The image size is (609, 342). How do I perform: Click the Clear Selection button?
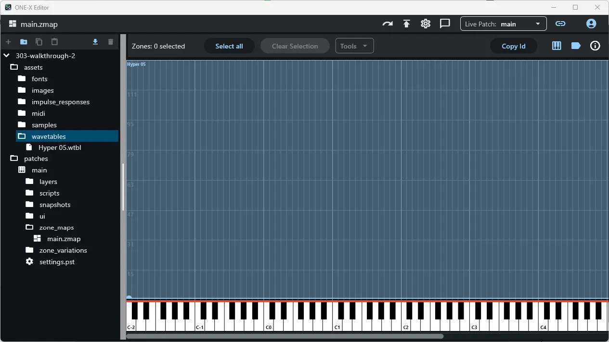click(295, 46)
